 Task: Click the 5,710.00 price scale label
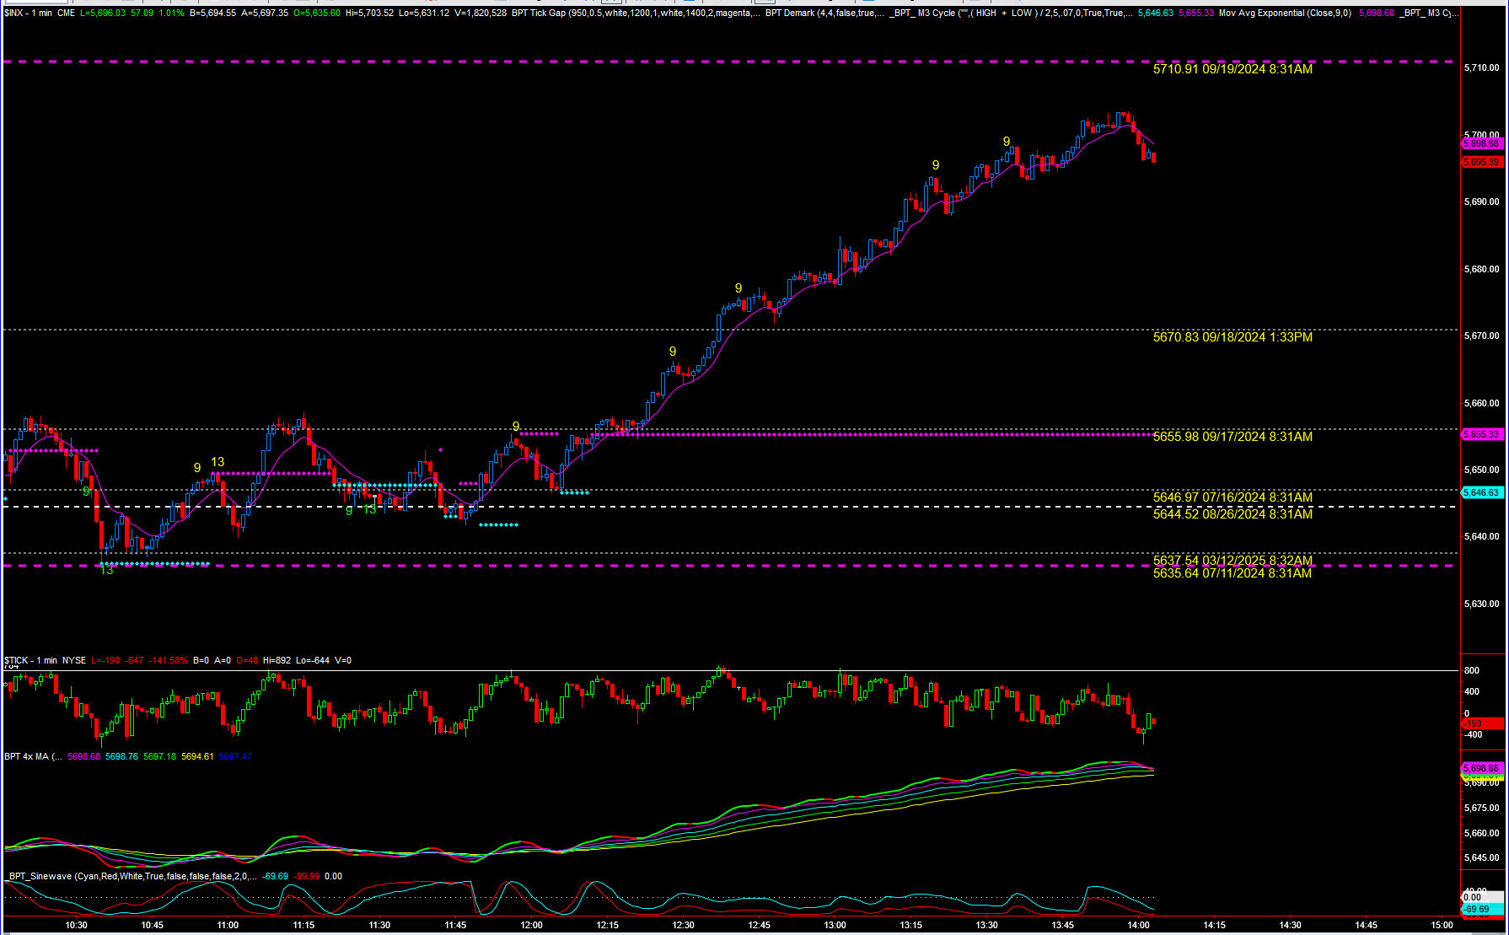[x=1481, y=67]
